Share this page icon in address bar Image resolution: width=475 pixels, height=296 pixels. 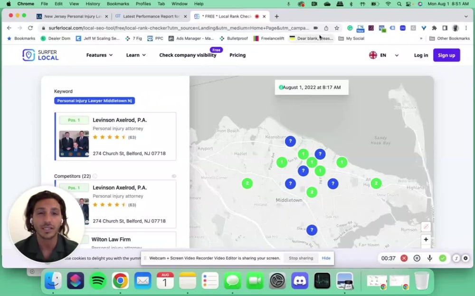point(326,28)
